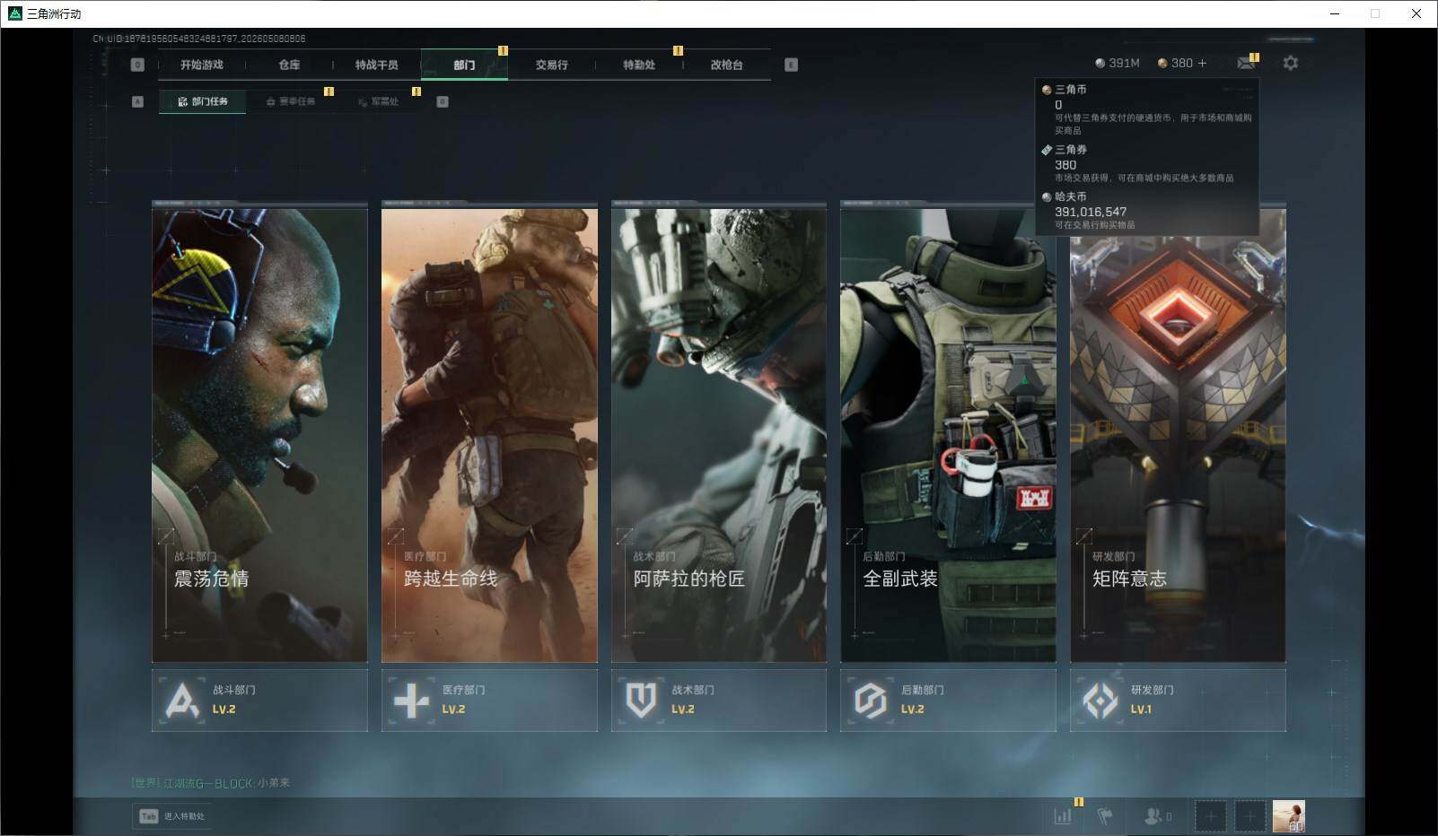The width and height of the screenshot is (1438, 836).
Task: Click the second empty squad slot
Action: (x=1249, y=816)
